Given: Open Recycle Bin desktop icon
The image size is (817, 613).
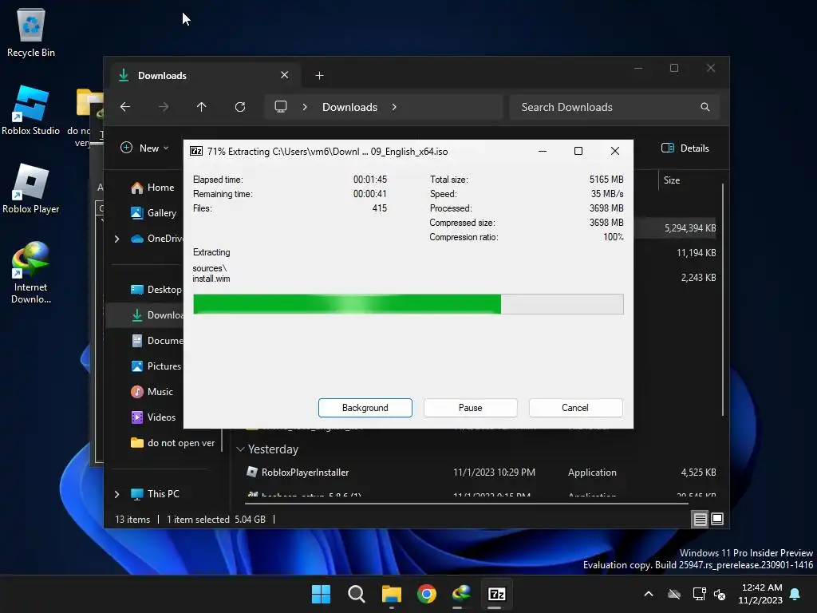Looking at the screenshot, I should [31, 32].
